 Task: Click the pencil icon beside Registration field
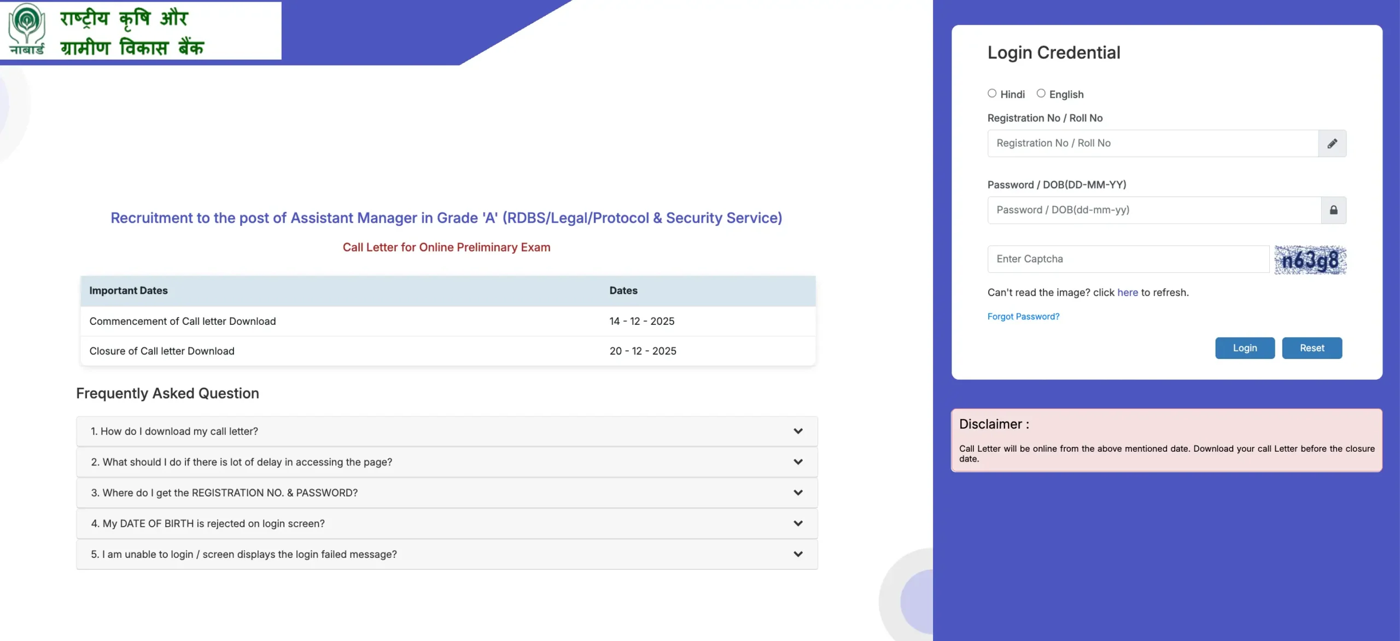[1332, 143]
